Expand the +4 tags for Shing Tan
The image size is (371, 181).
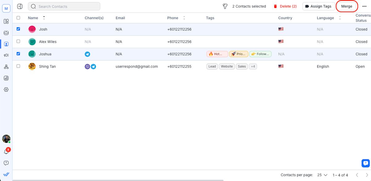253,67
